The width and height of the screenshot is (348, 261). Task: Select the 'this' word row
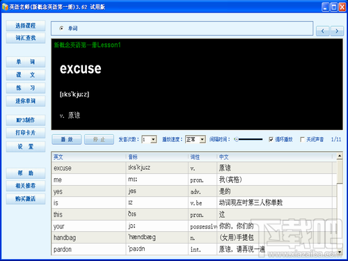tap(194, 214)
